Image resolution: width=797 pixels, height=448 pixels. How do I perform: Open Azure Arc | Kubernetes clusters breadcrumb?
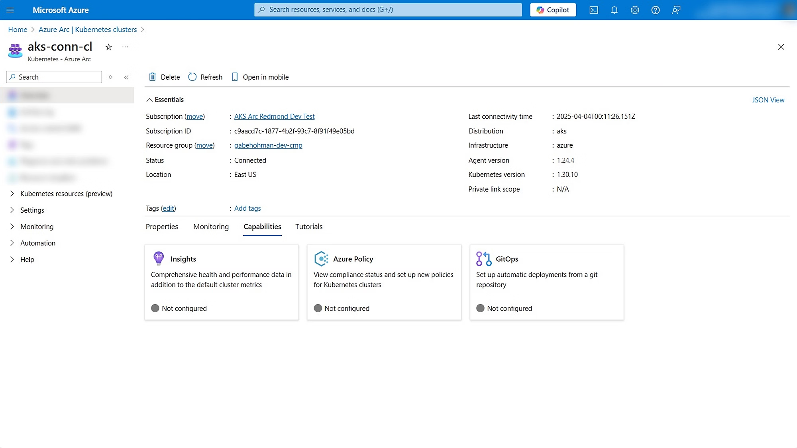[x=88, y=29]
